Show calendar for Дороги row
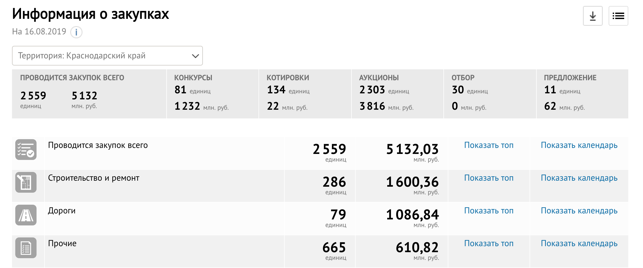 [579, 211]
